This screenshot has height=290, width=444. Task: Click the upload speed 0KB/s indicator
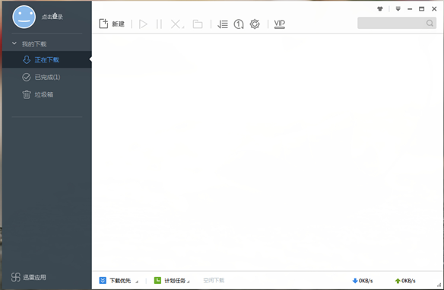tap(405, 281)
